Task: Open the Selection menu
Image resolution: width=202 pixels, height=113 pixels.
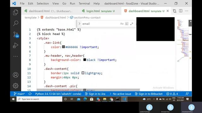Action: 43,3
